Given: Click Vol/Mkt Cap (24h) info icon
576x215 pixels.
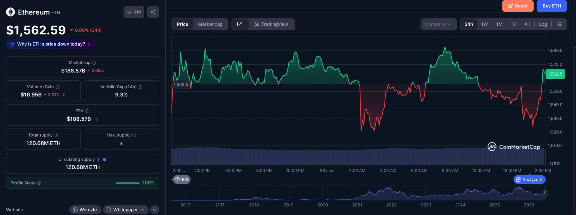Looking at the screenshot, I should pyautogui.click(x=140, y=87).
